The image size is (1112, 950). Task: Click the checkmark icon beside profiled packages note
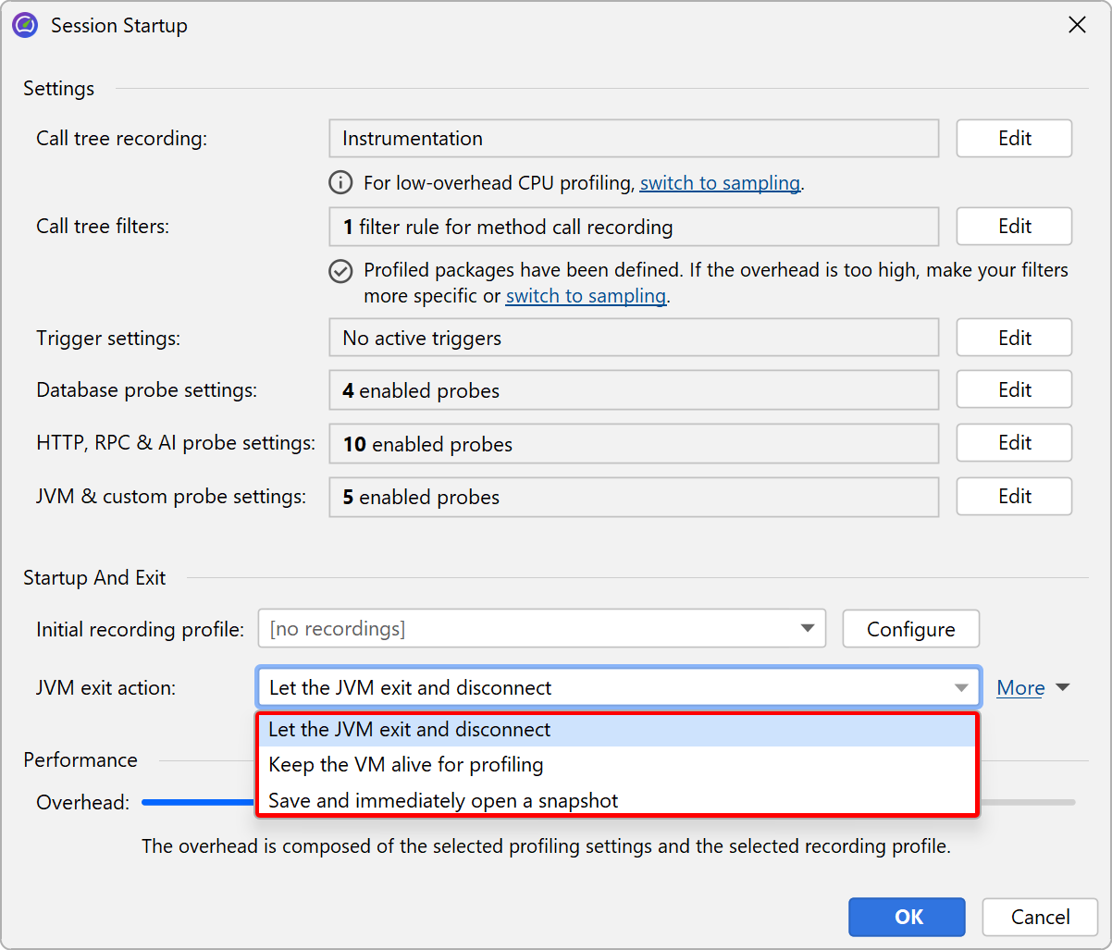coord(340,271)
